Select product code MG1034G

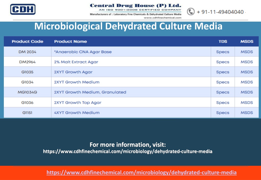pos(27,92)
